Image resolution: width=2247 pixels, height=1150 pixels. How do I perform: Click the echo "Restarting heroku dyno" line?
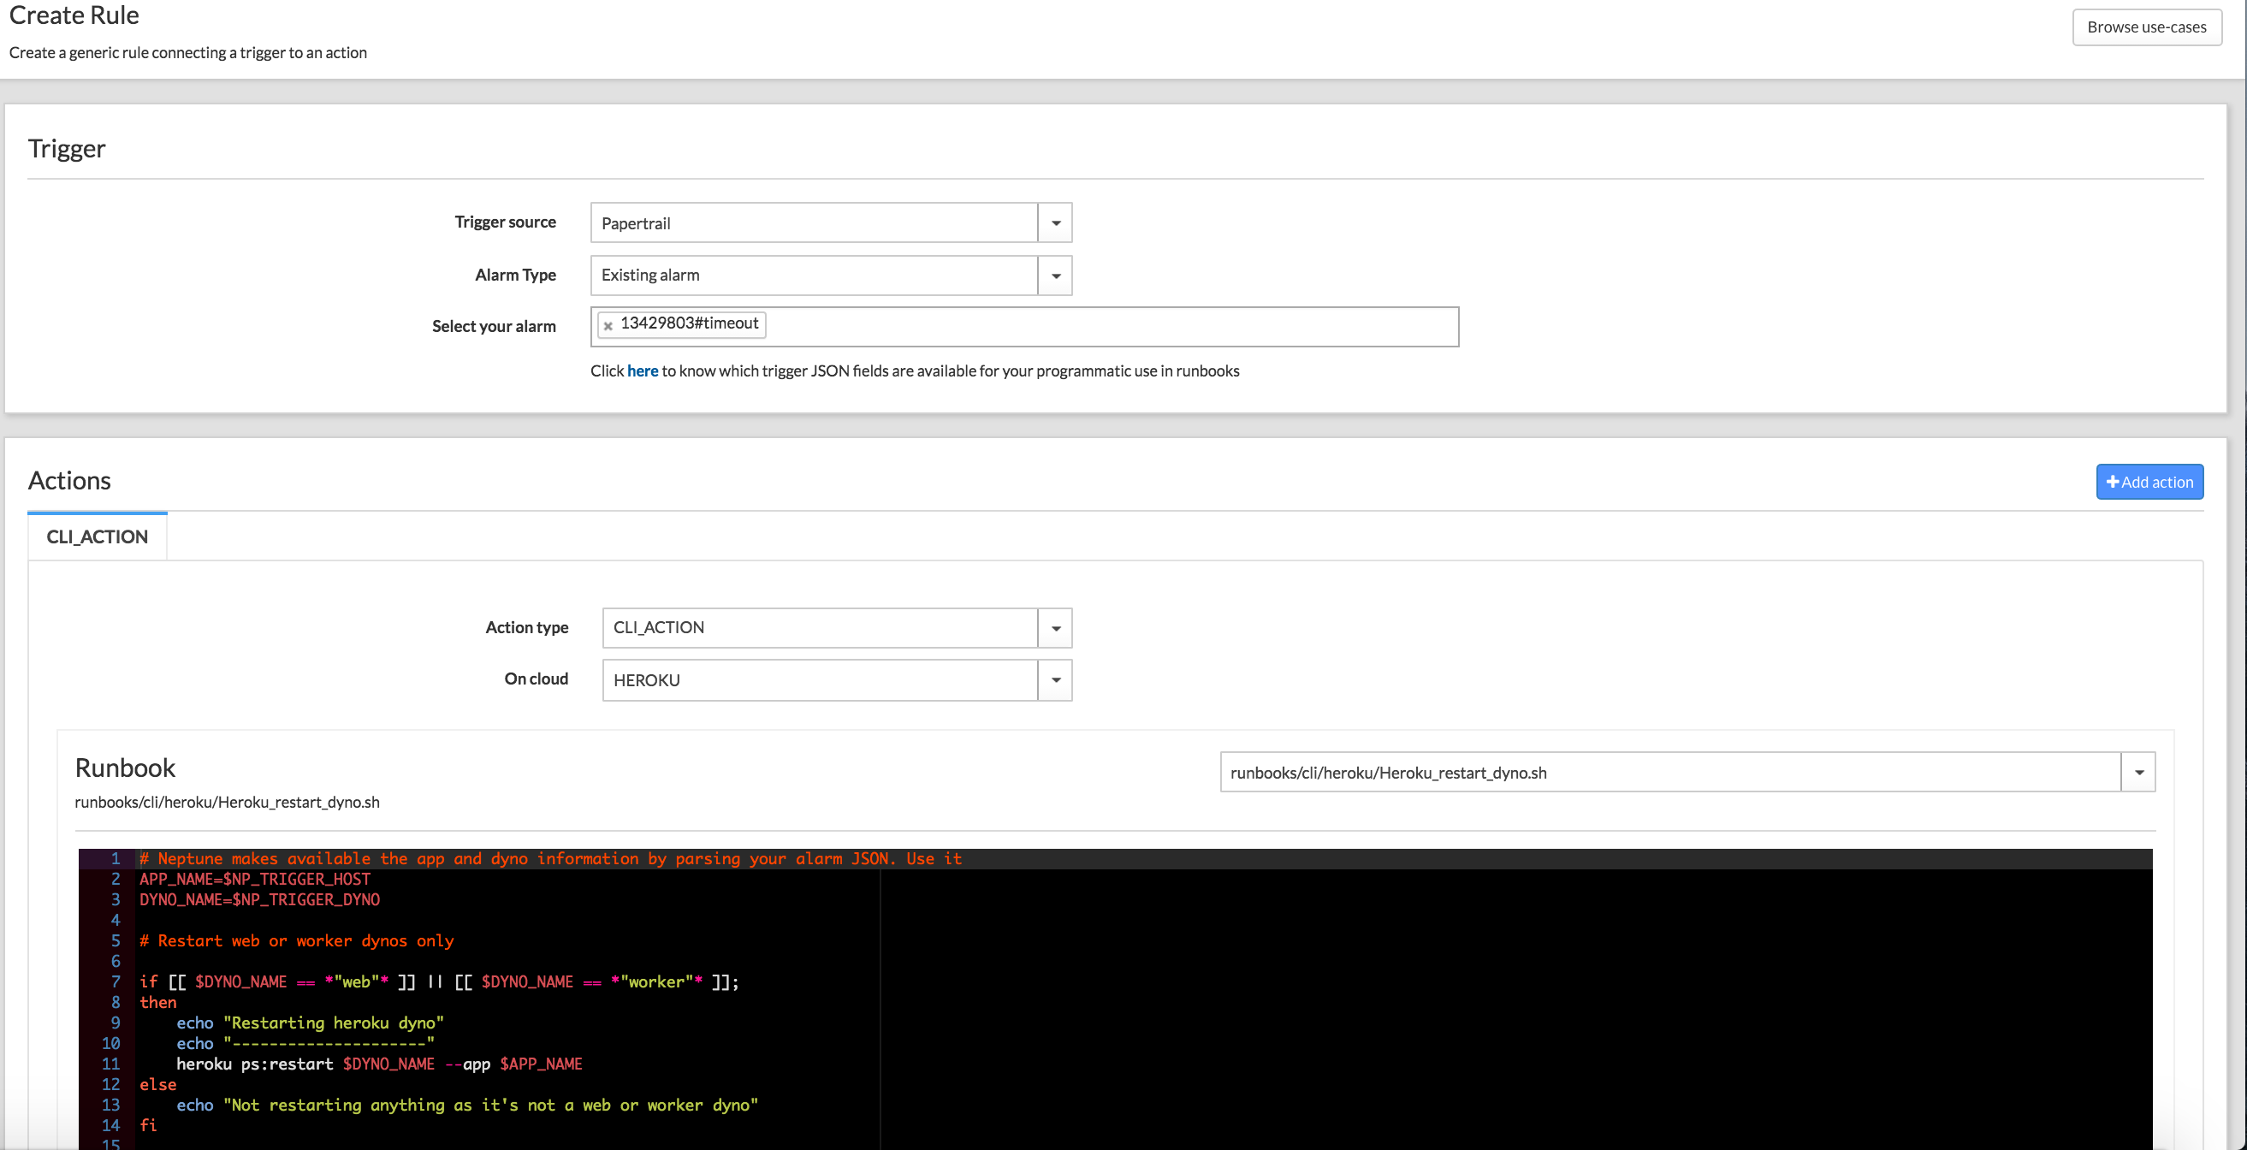[x=310, y=1023]
